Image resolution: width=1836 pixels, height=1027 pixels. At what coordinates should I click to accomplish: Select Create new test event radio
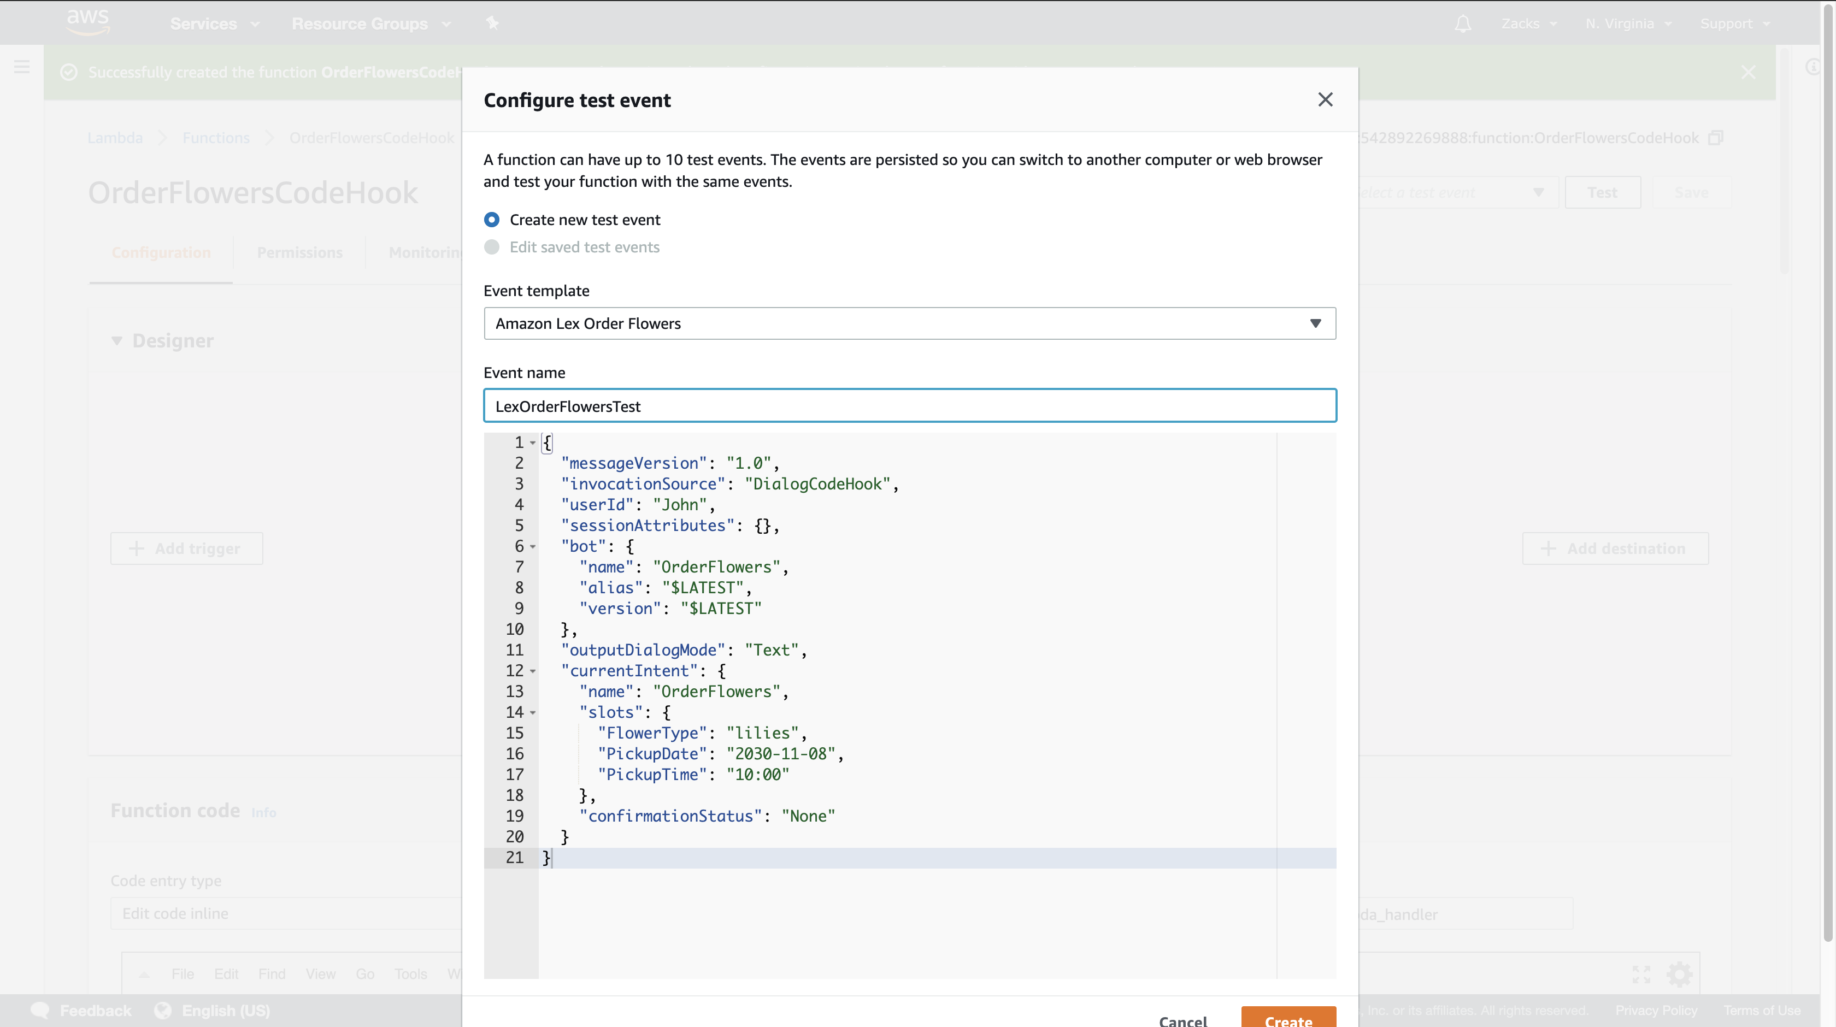coord(492,220)
